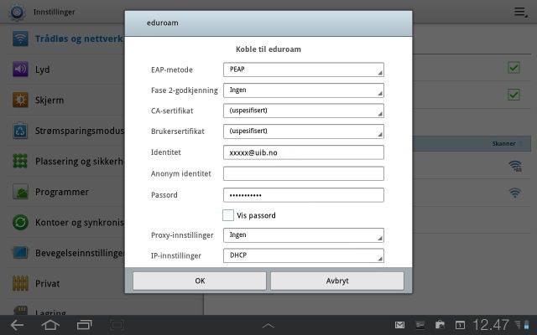Toggle the second green checkbox on right
This screenshot has width=537, height=335.
[x=514, y=95]
